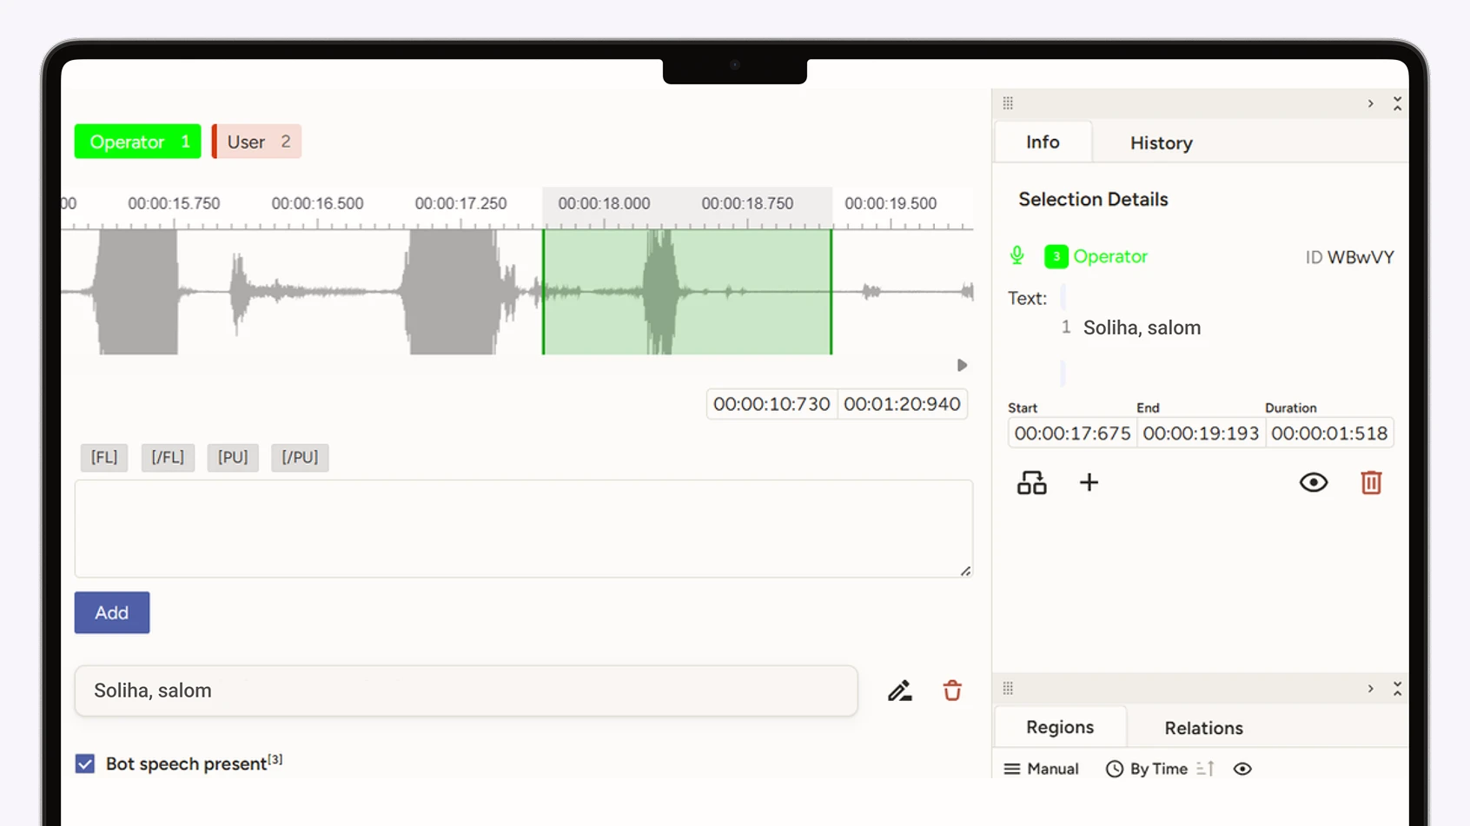
Task: Collapse the Regions panel using chevron arrow
Action: (x=1371, y=689)
